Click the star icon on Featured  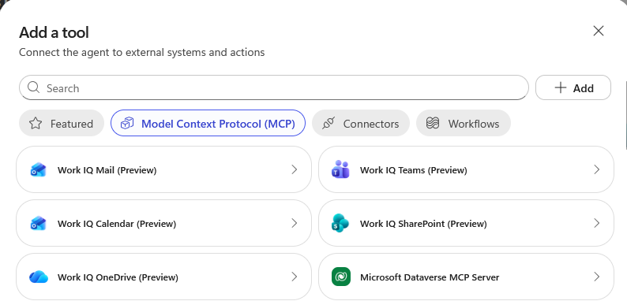tap(36, 124)
